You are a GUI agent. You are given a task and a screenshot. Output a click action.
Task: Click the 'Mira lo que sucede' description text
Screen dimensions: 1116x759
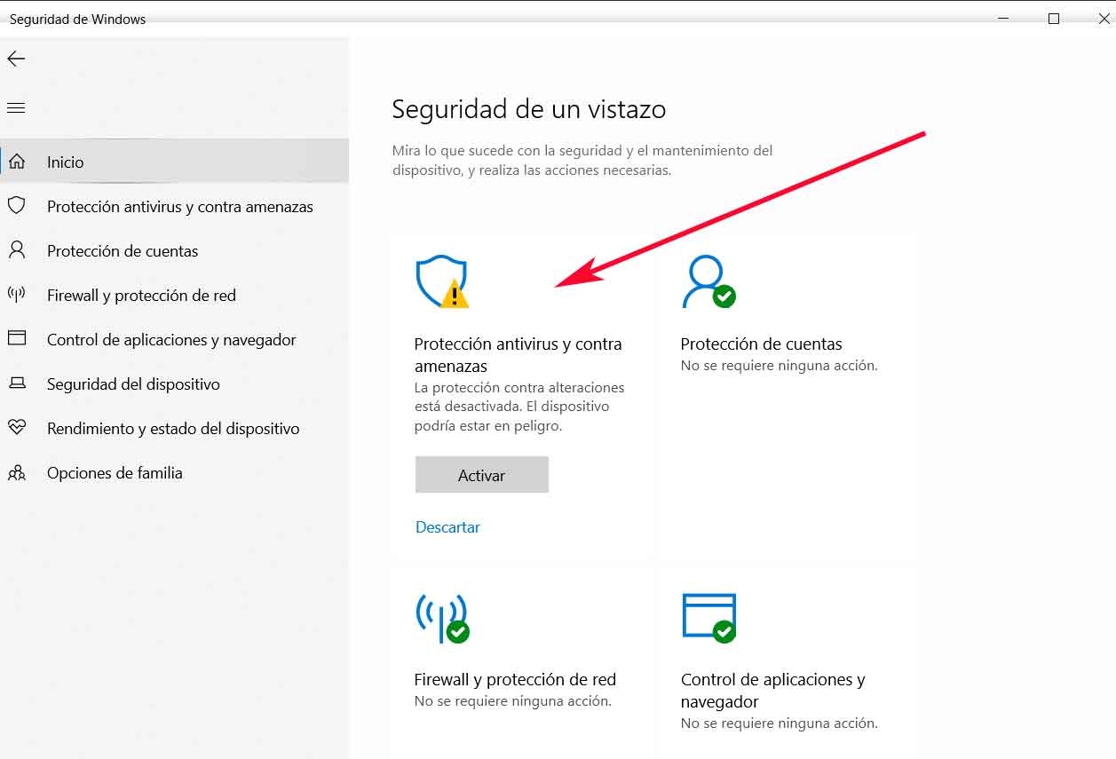582,160
